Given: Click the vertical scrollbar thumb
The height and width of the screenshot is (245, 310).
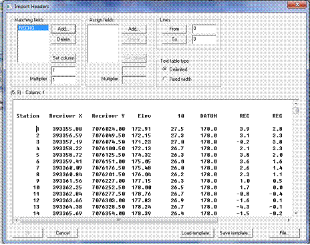Looking at the screenshot, I should click(x=296, y=110).
